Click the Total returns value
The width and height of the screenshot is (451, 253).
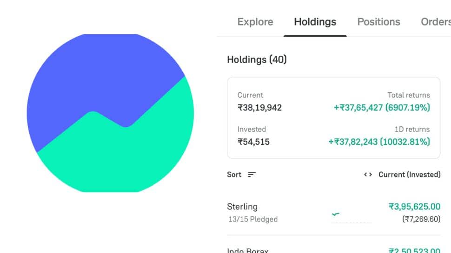(x=382, y=108)
